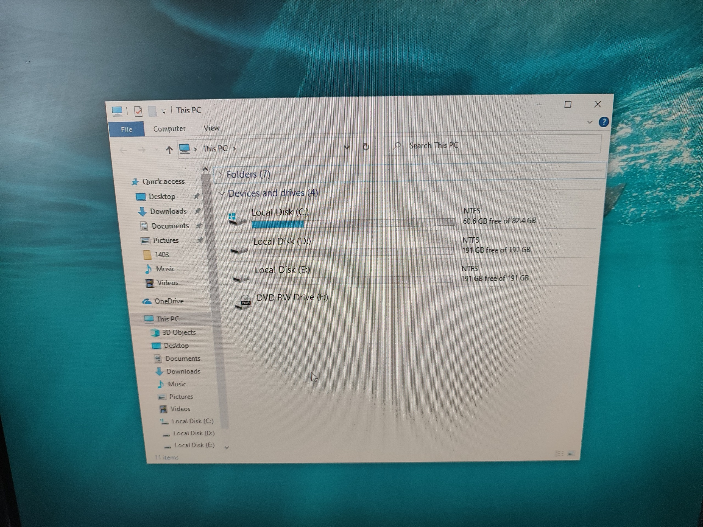703x527 pixels.
Task: Click the blue Help question mark icon
Action: point(604,122)
